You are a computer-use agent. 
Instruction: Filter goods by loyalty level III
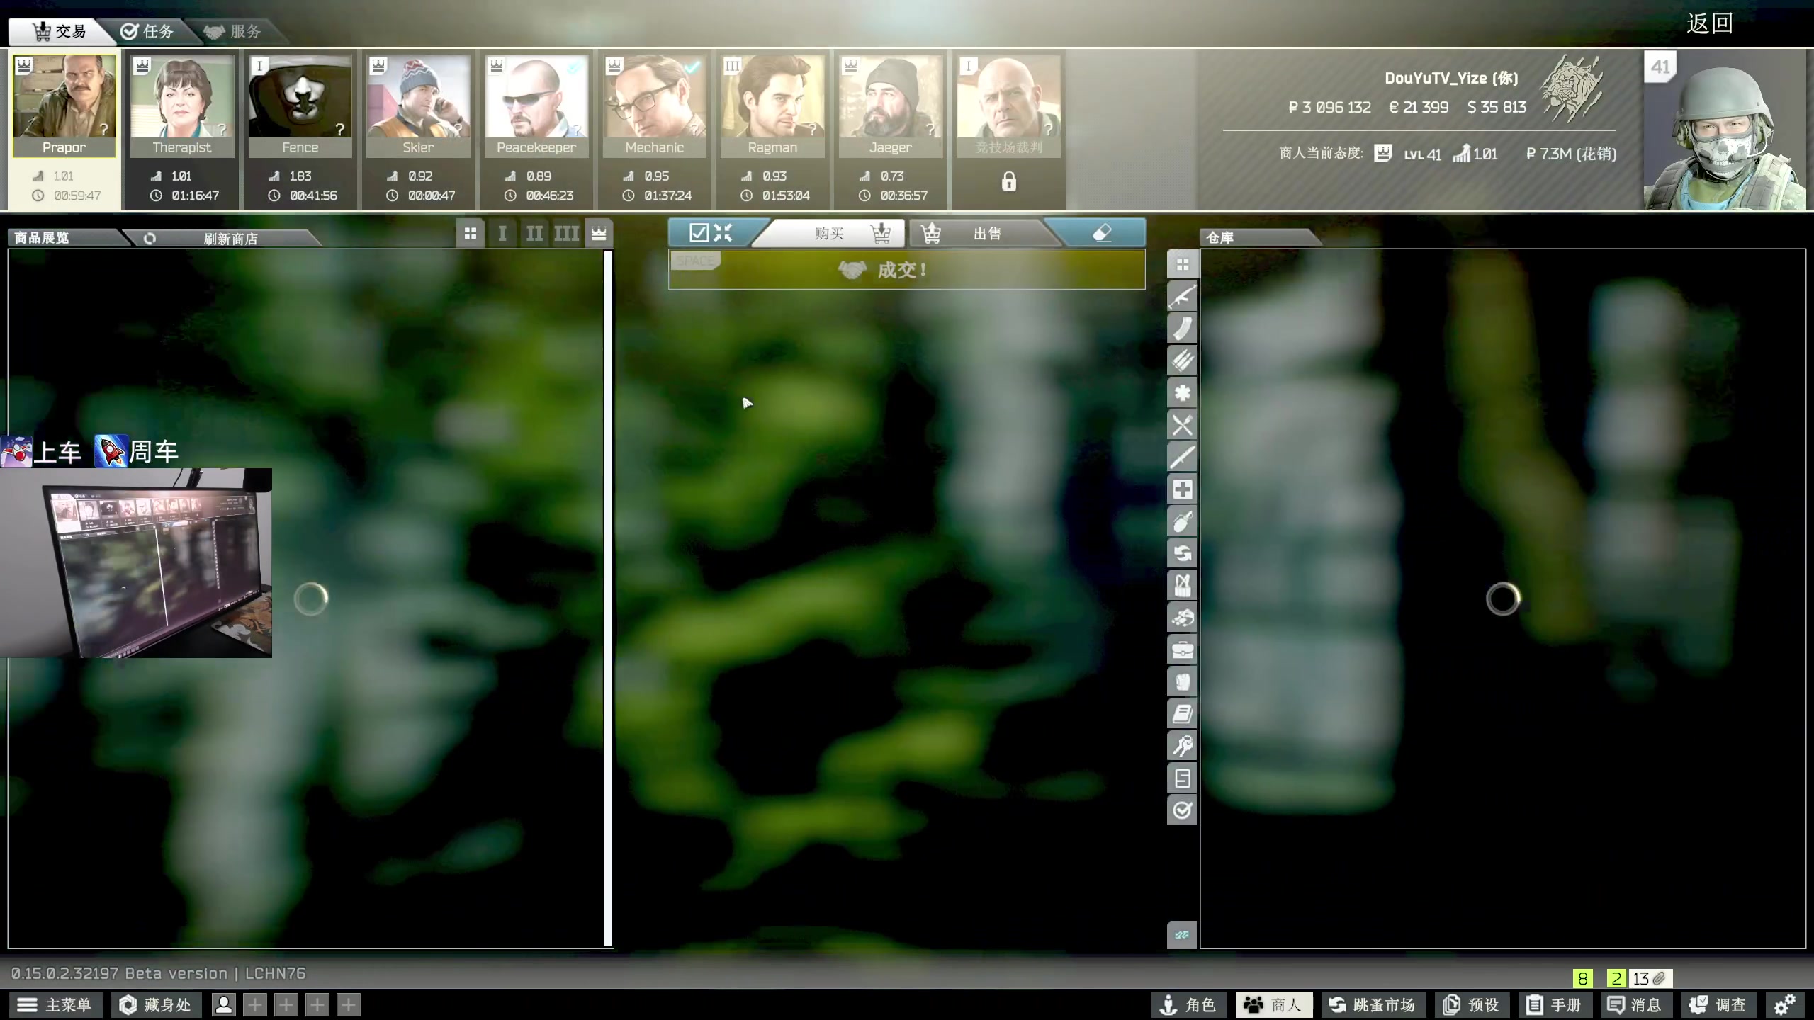click(566, 234)
